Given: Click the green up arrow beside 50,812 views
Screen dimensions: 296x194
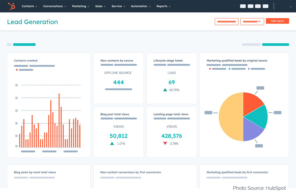Looking at the screenshot, I should (x=112, y=143).
